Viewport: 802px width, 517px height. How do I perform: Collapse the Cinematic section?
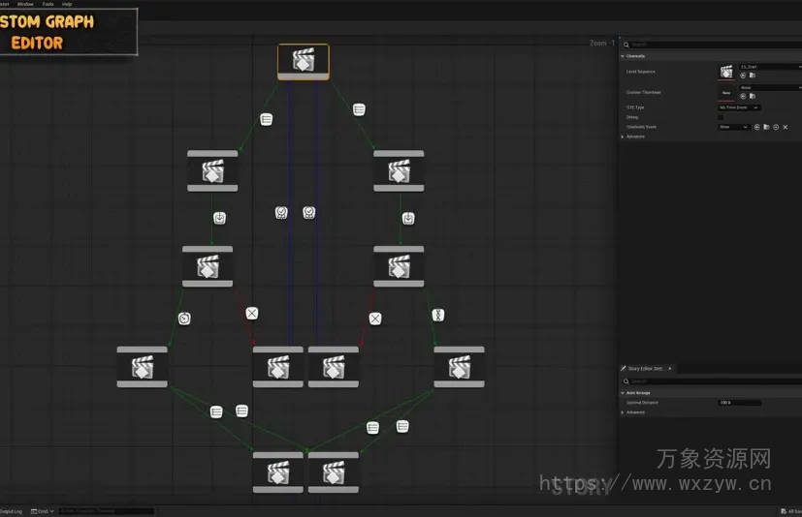(x=623, y=56)
